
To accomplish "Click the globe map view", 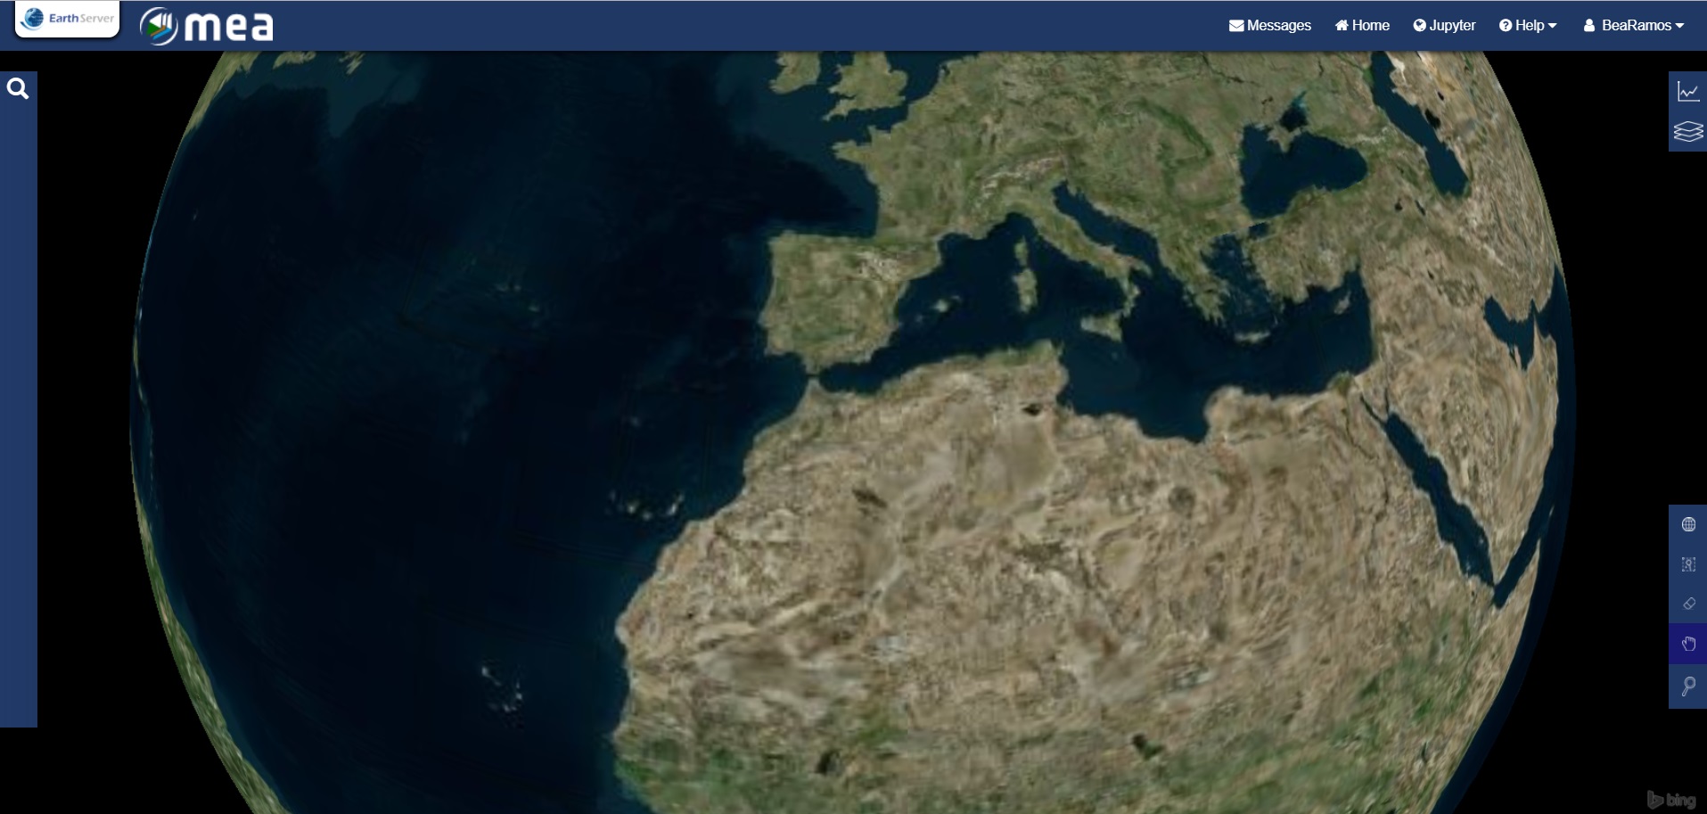I will pos(853,432).
